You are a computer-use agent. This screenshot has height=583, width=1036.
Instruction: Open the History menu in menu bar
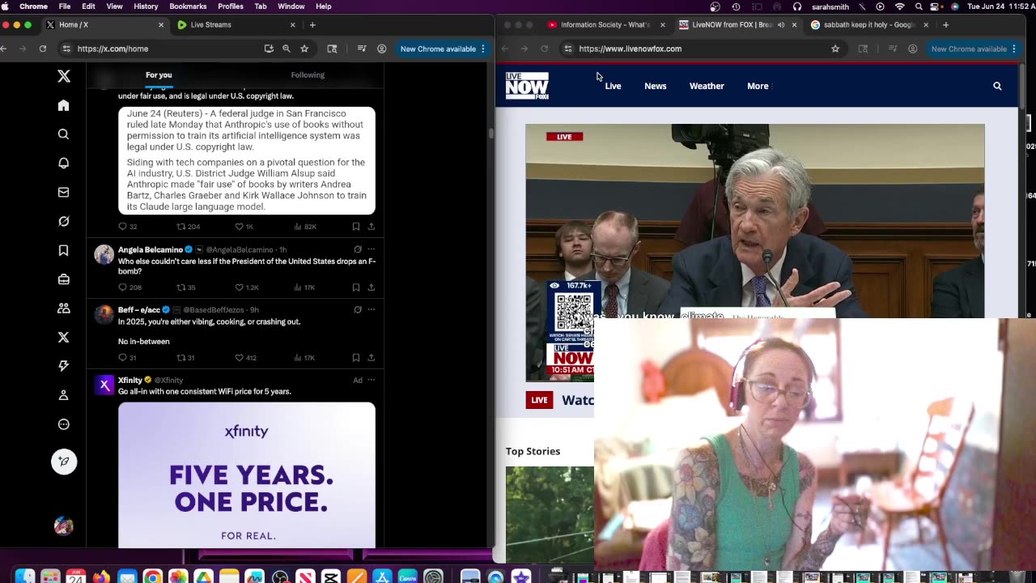click(146, 6)
